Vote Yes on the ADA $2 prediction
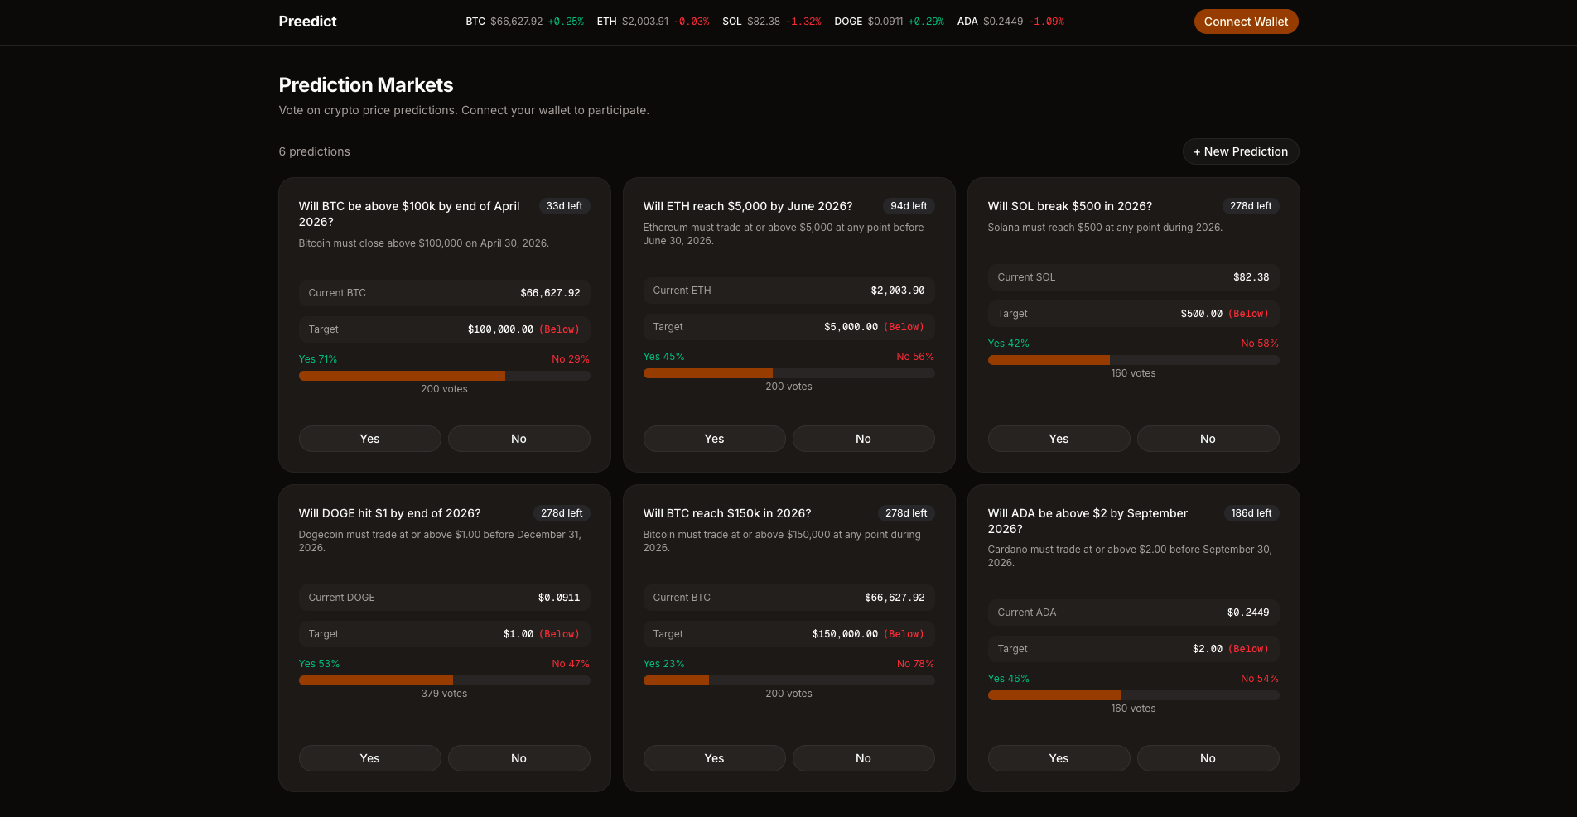The height and width of the screenshot is (817, 1577). [x=1059, y=758]
